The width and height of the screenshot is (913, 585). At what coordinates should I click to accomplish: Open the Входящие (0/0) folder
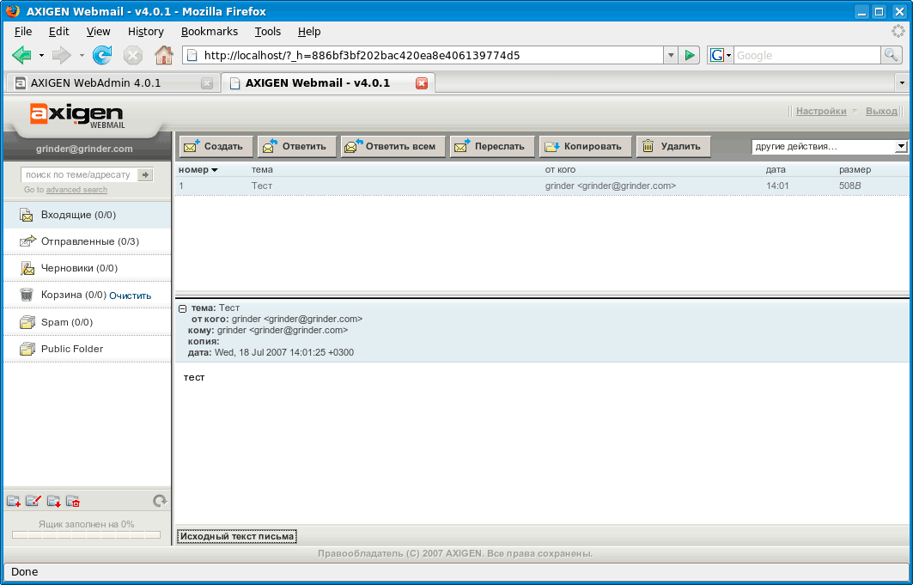(87, 215)
